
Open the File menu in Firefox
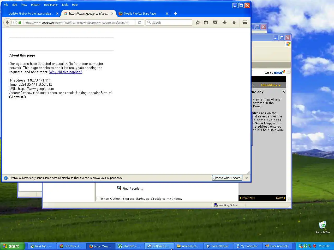coord(6,5)
